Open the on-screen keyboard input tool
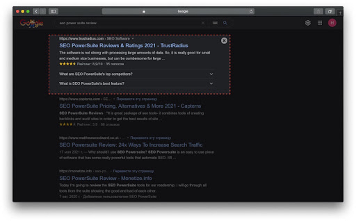 (x=215, y=23)
